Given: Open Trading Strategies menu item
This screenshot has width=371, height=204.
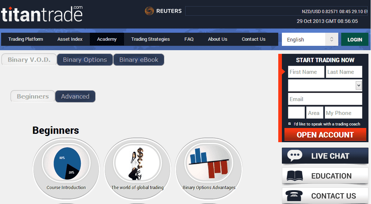Looking at the screenshot, I should pos(151,39).
